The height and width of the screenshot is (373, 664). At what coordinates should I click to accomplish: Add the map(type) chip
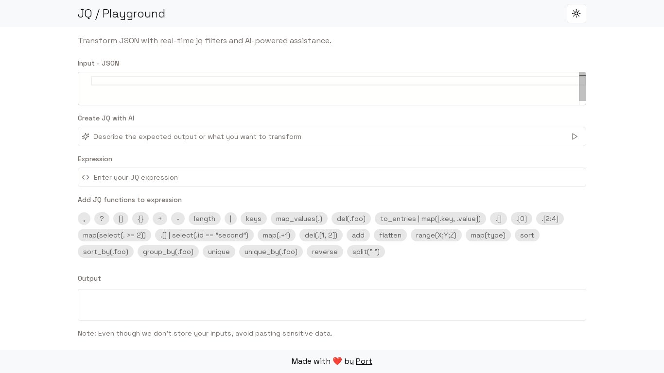click(x=488, y=235)
